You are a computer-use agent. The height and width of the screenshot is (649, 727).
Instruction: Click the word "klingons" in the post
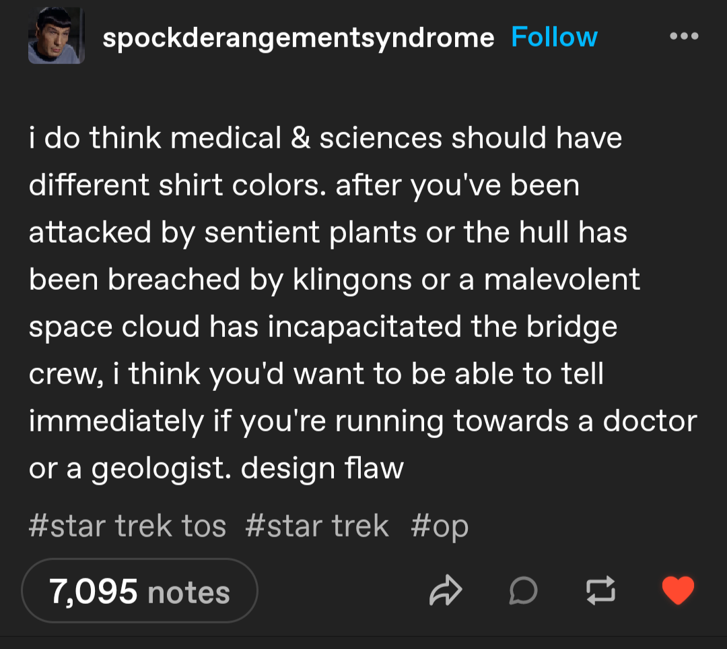coord(352,279)
